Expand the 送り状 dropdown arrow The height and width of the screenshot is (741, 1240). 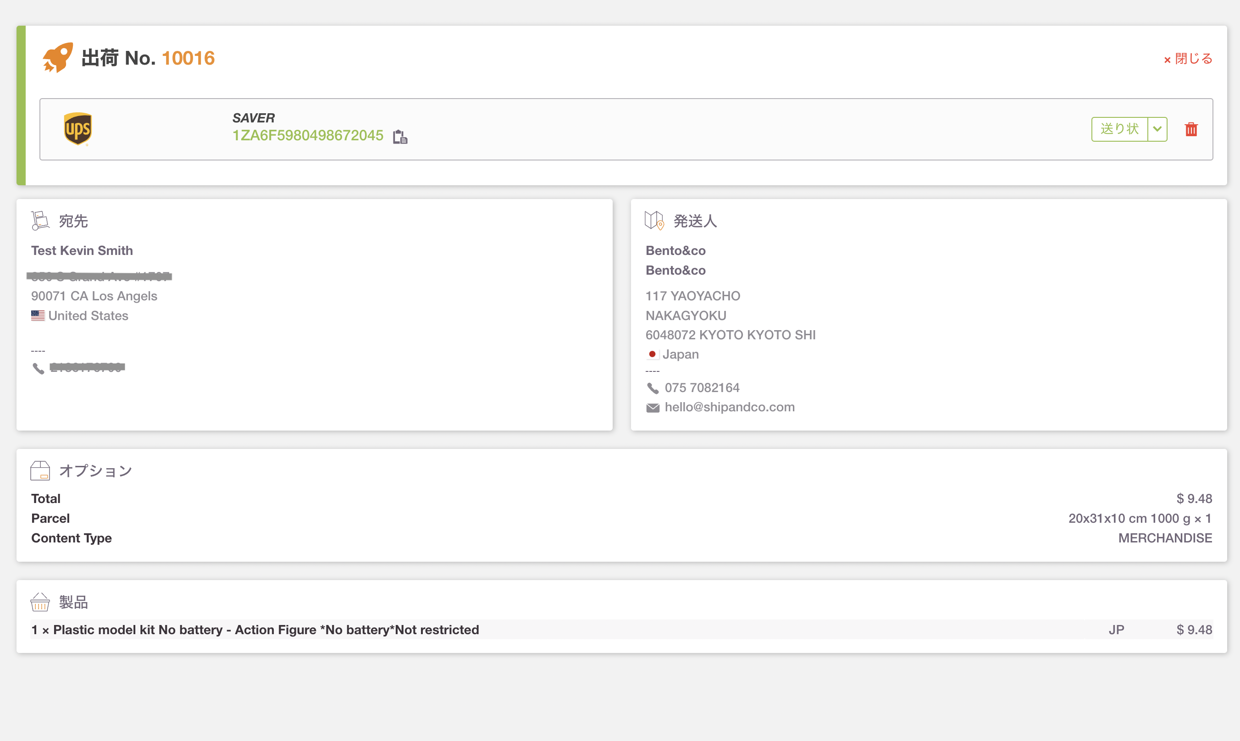tap(1157, 129)
